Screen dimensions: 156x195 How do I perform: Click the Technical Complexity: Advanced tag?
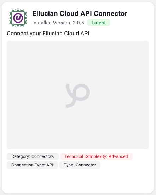click(x=96, y=156)
